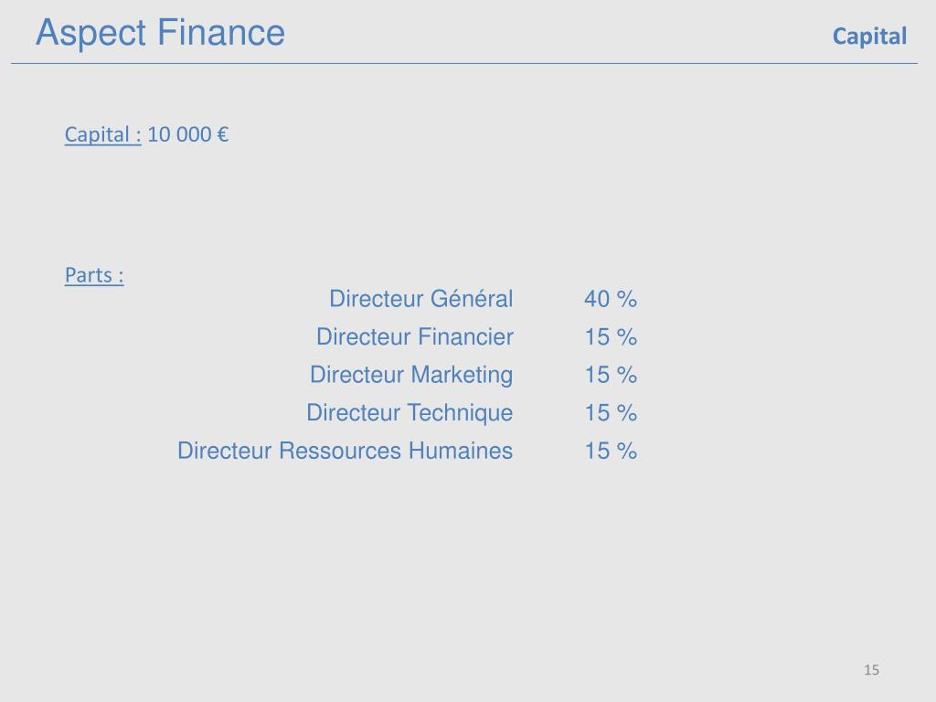Select Directeur Marketing's 15 % value

click(x=611, y=376)
